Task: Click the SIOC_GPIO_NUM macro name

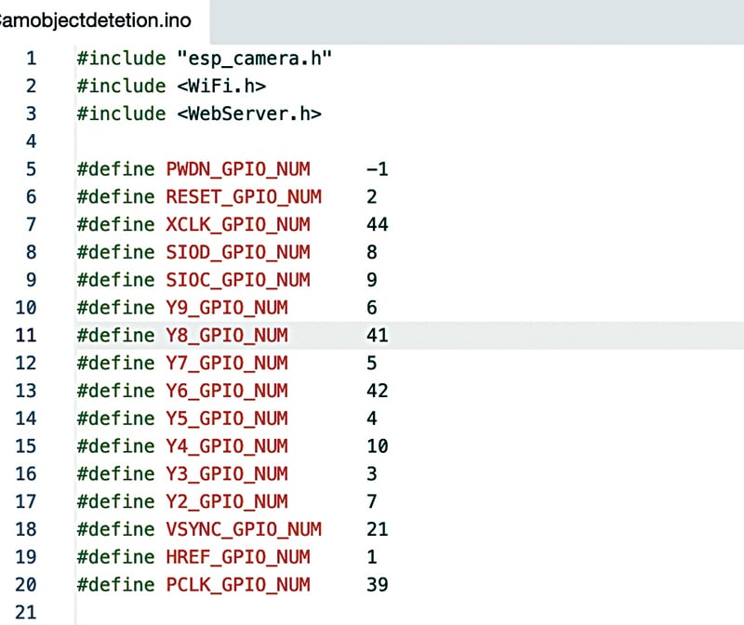Action: [238, 280]
